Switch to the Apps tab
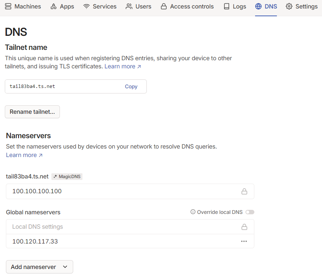This screenshot has height=276, width=322. click(x=62, y=7)
